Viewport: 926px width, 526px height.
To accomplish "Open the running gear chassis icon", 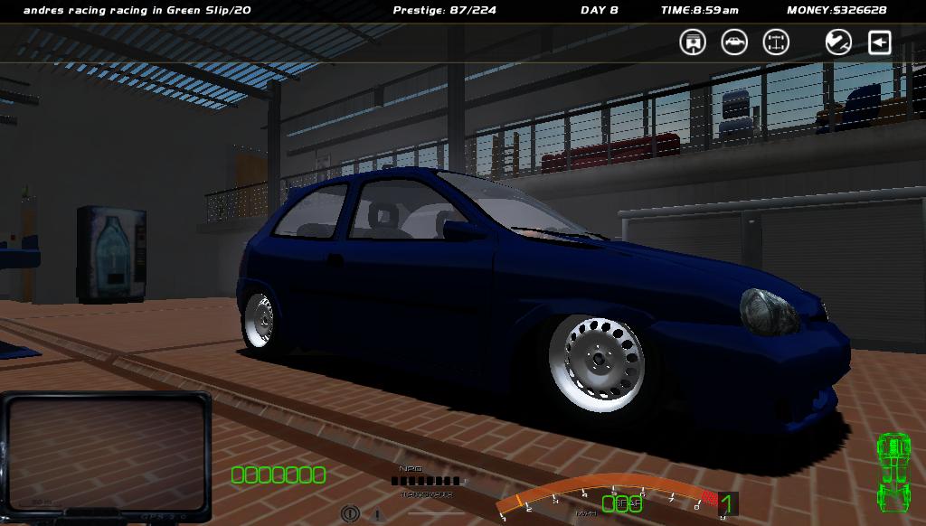I will [776, 42].
